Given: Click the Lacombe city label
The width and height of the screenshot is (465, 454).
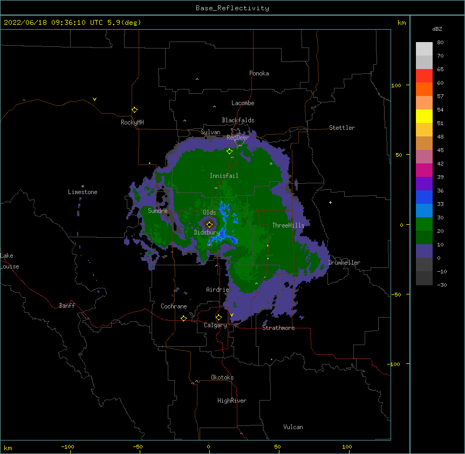Looking at the screenshot, I should (243, 103).
